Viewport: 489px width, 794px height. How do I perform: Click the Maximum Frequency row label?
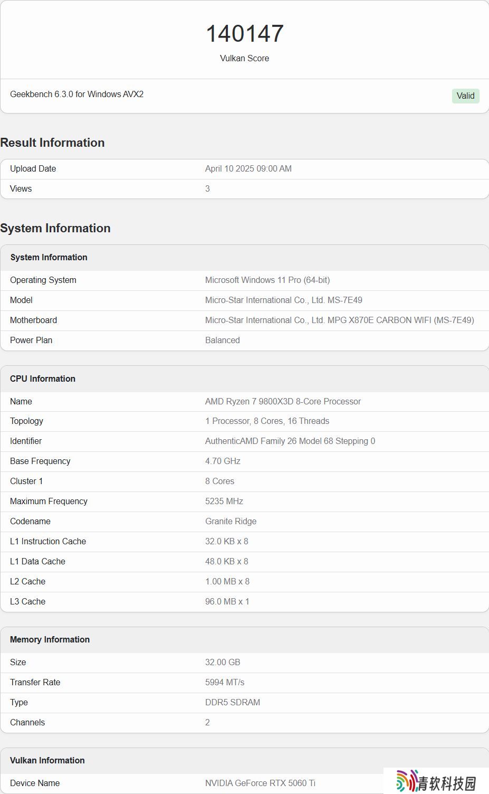pyautogui.click(x=49, y=502)
